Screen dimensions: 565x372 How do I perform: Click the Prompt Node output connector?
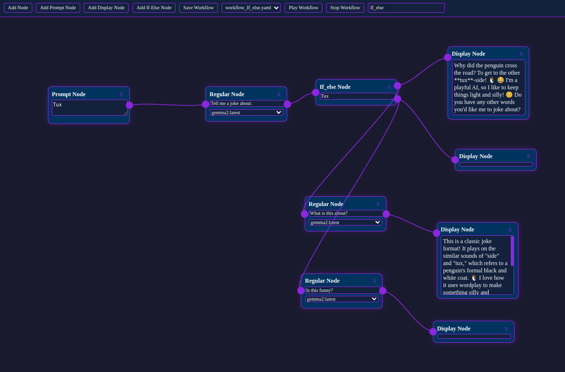click(x=129, y=105)
